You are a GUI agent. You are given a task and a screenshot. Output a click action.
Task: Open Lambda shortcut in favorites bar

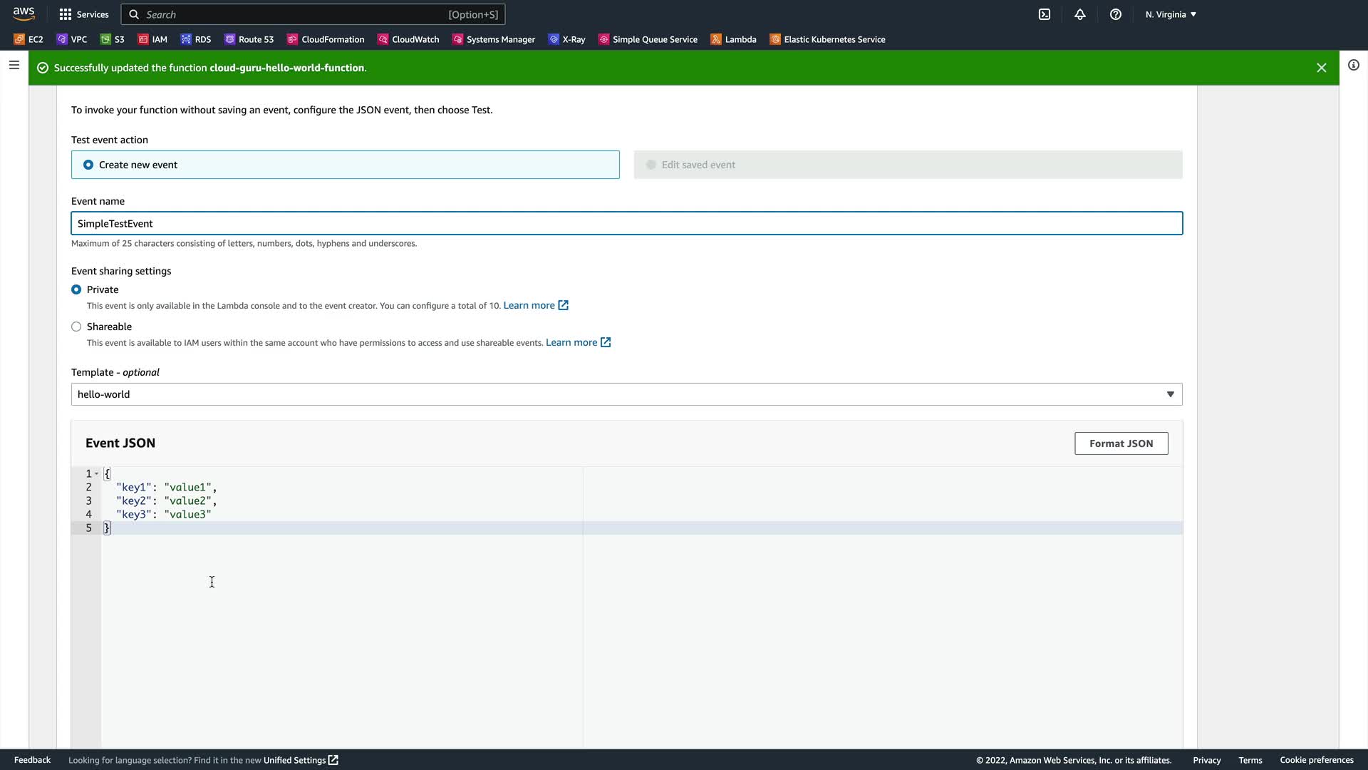point(733,39)
